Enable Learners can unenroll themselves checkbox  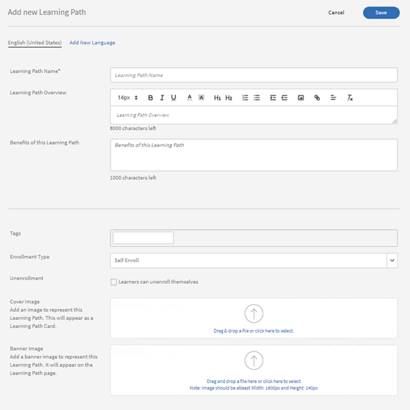[114, 282]
